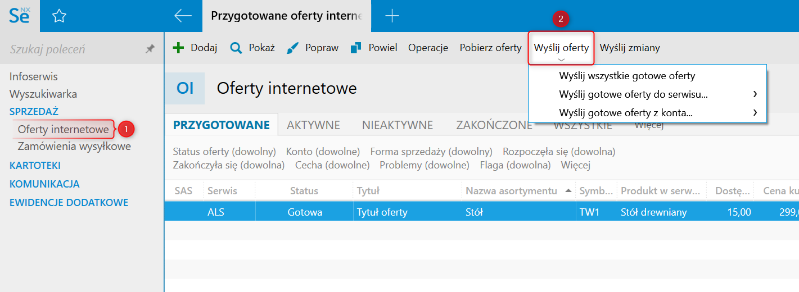The width and height of the screenshot is (799, 292).
Task: Expand arrow next to z konta entry
Action: coord(755,113)
